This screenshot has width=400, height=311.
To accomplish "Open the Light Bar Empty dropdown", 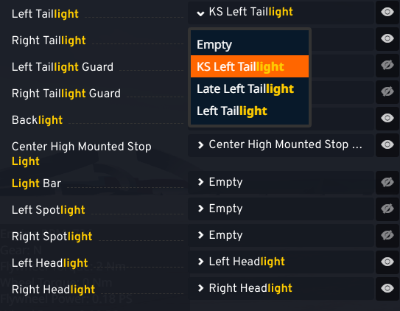I will coord(281,183).
